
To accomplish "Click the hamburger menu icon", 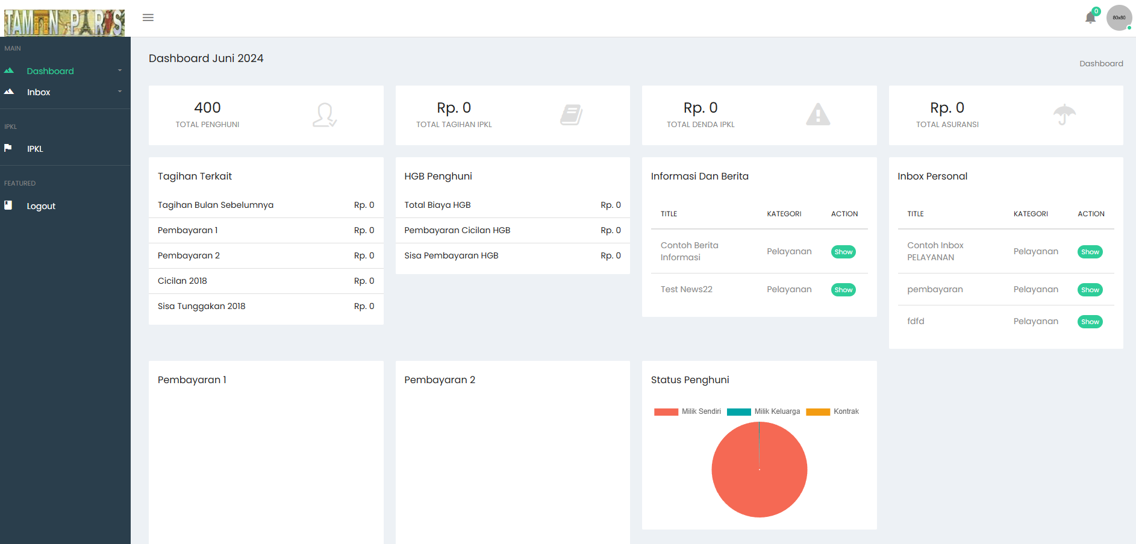I will pyautogui.click(x=148, y=17).
